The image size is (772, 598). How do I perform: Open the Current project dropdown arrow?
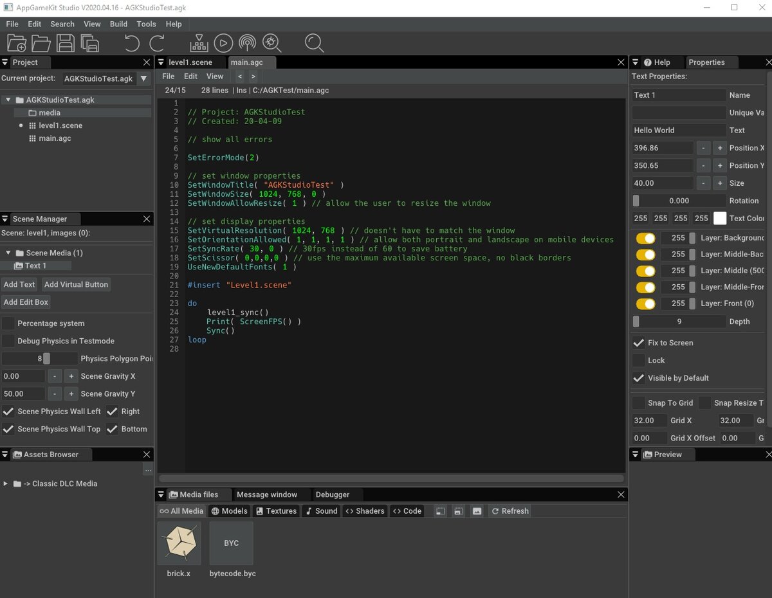coord(144,78)
